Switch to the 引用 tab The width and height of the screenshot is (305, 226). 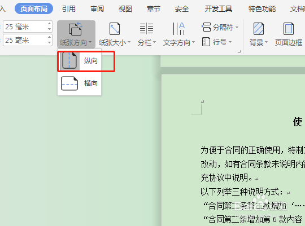69,9
